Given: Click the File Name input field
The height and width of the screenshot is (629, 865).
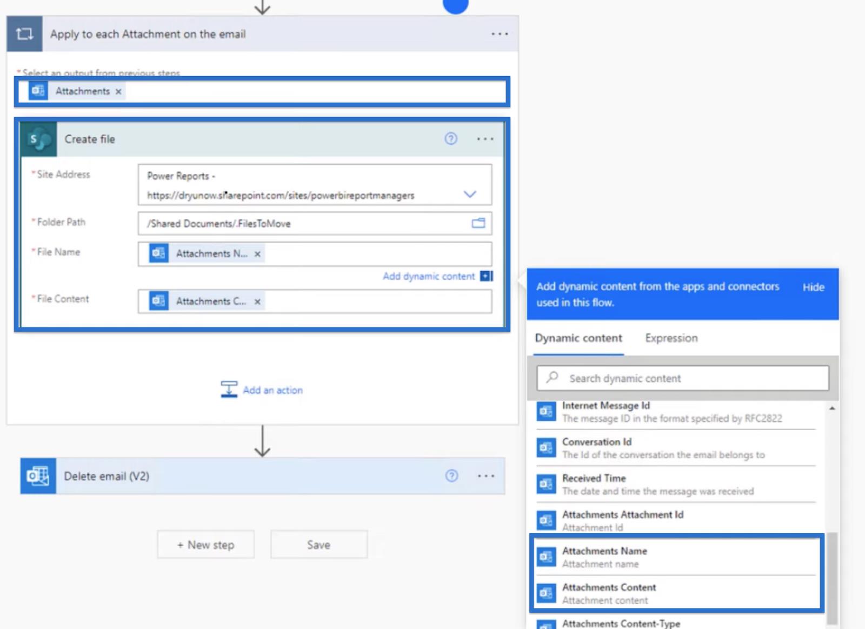Looking at the screenshot, I should click(x=315, y=254).
